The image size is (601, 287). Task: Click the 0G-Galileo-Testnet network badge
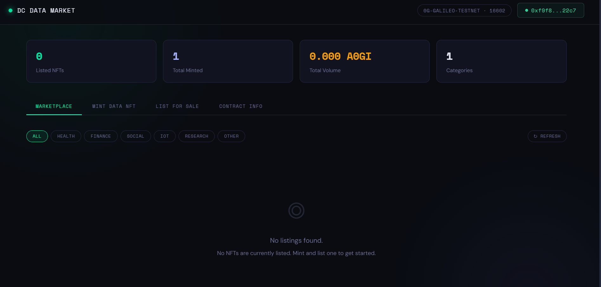464,10
